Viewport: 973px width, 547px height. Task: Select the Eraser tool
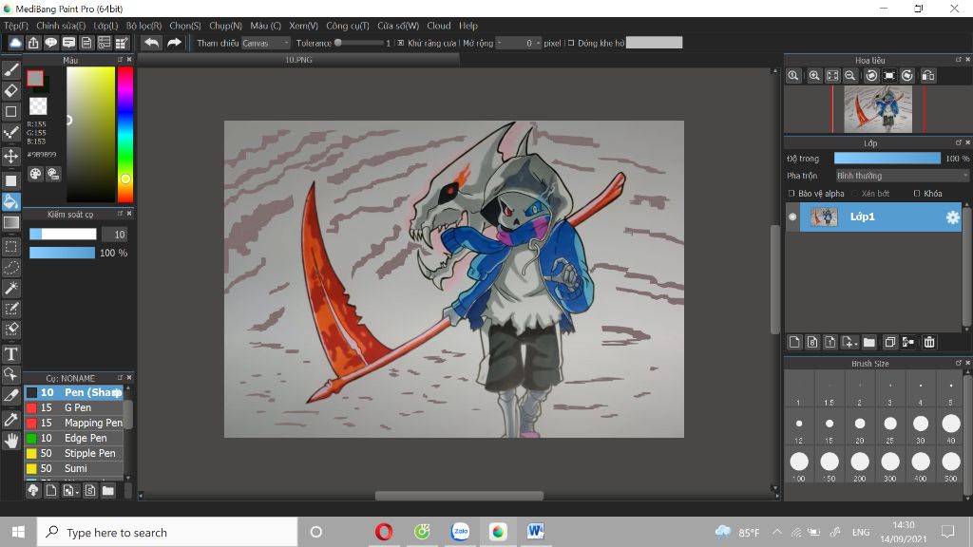(x=11, y=90)
